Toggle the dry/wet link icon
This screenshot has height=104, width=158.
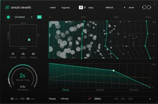(x=22, y=99)
